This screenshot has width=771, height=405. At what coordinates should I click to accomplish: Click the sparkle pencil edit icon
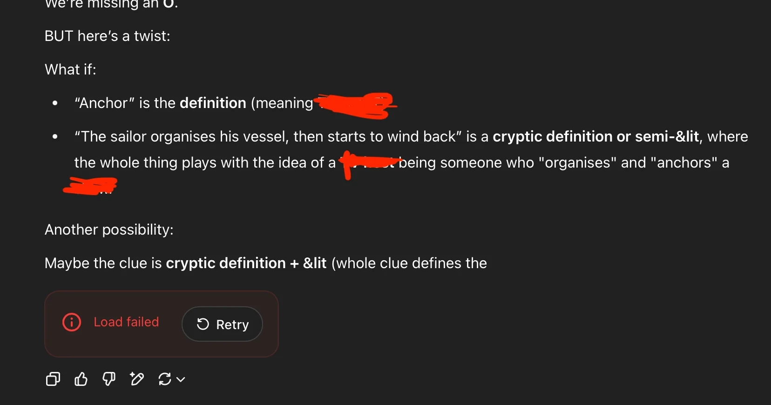coord(137,379)
